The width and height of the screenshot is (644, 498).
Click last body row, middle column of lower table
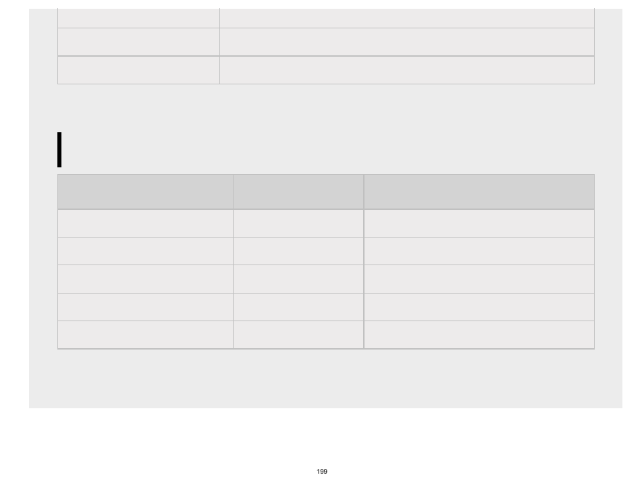coord(298,335)
